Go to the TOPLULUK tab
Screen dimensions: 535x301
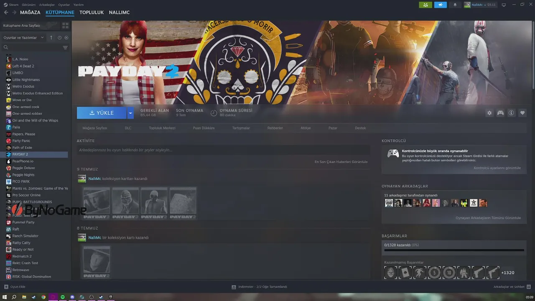[x=92, y=13]
